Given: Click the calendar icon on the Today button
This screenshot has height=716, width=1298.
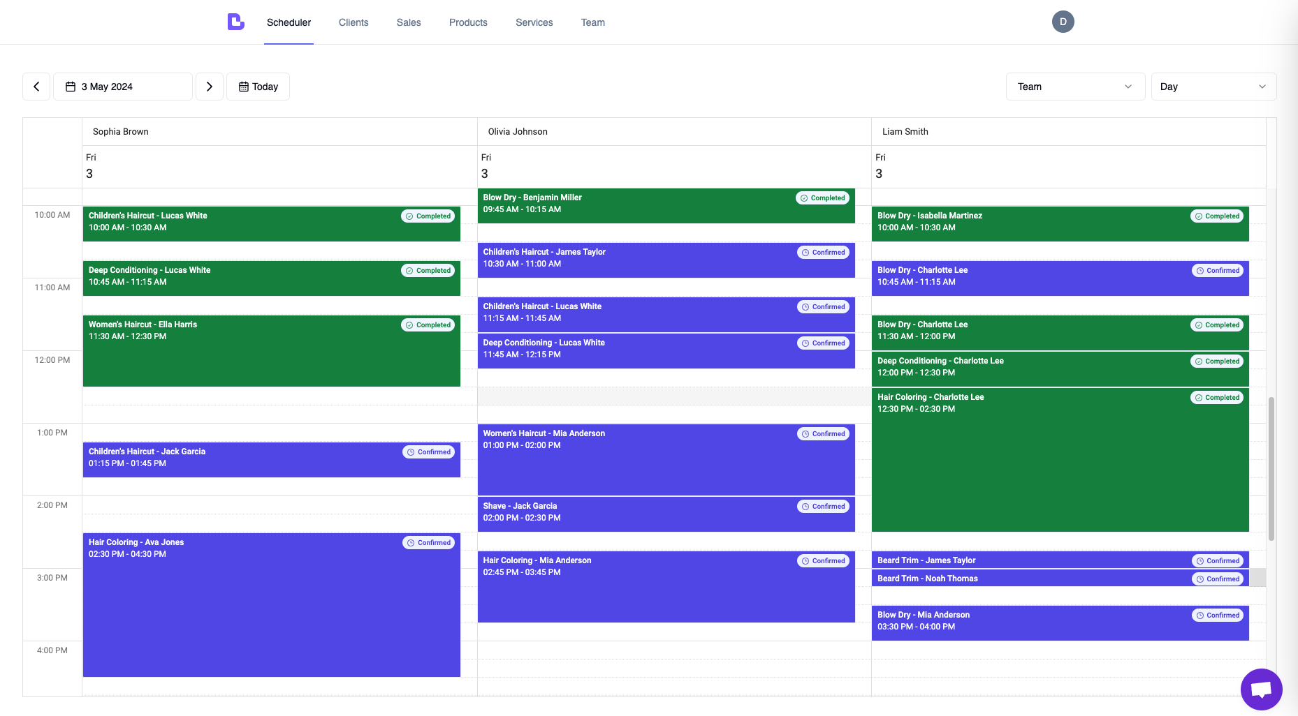Looking at the screenshot, I should pyautogui.click(x=243, y=86).
